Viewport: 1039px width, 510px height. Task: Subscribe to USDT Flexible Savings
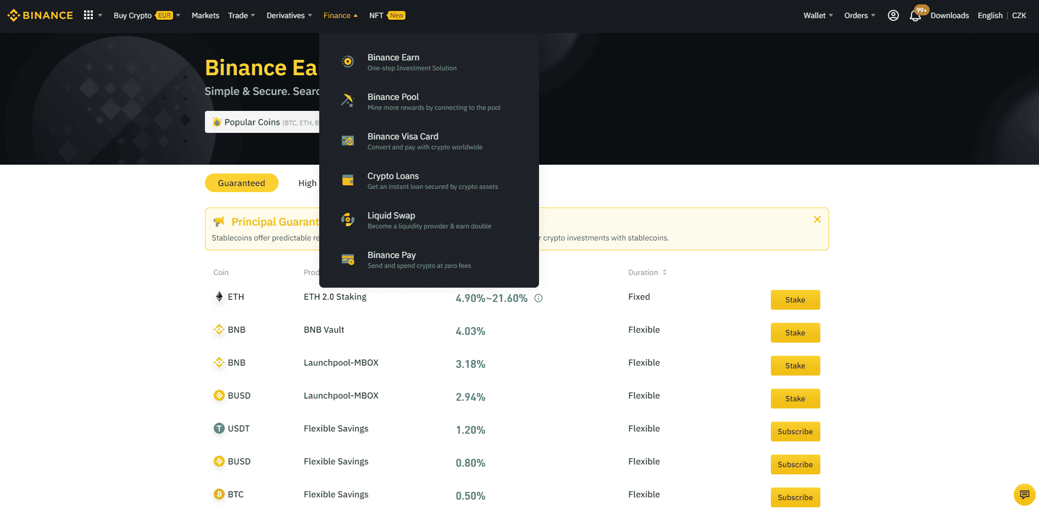(794, 431)
